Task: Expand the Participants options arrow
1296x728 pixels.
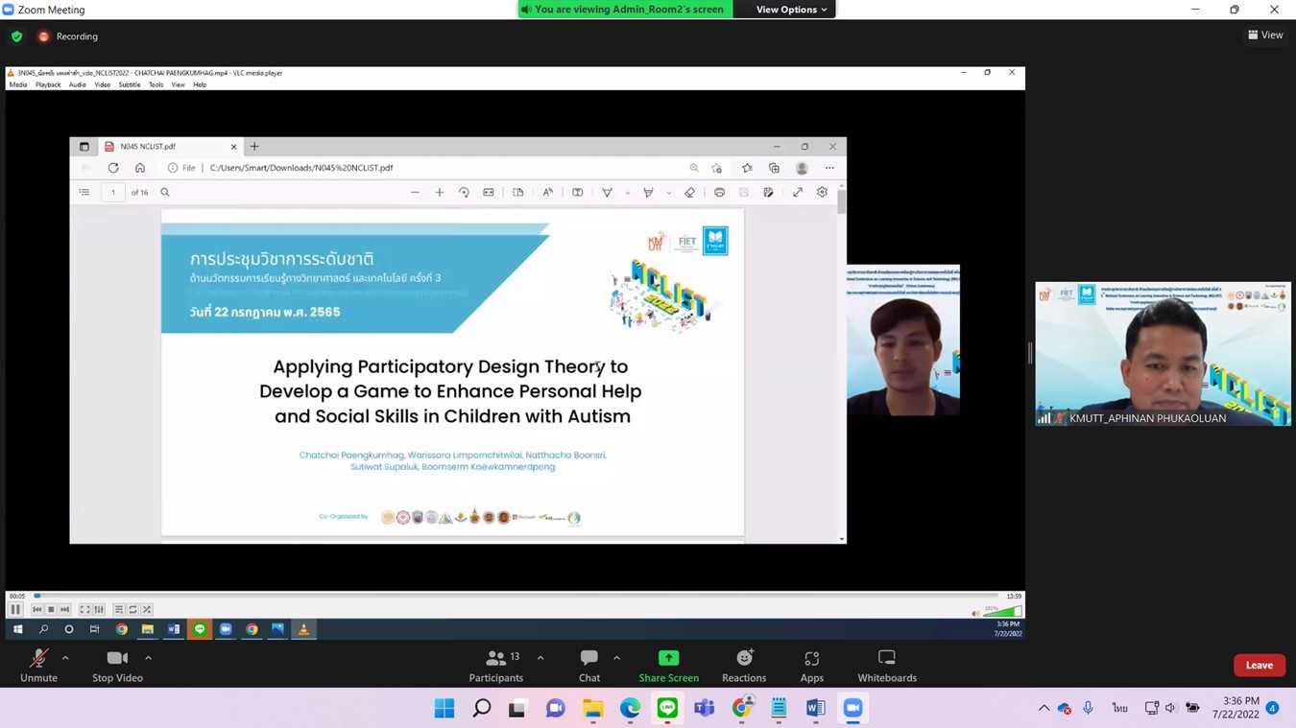Action: click(540, 658)
